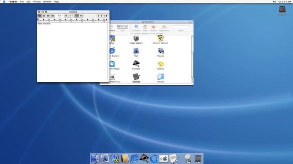The width and height of the screenshot is (293, 164).
Task: Open Mail from the Dock
Action: 105,159
